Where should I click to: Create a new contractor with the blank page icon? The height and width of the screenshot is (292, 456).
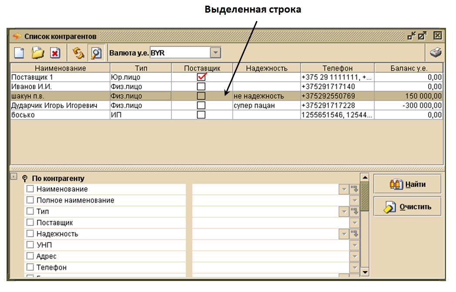point(19,53)
